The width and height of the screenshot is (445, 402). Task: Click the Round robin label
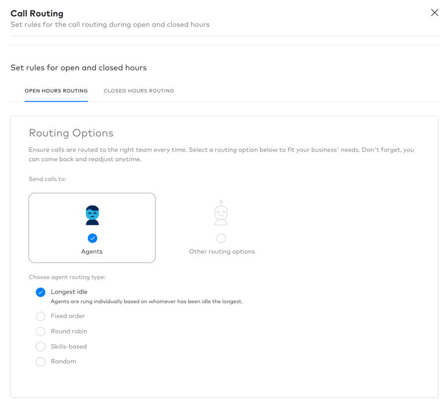coord(69,331)
